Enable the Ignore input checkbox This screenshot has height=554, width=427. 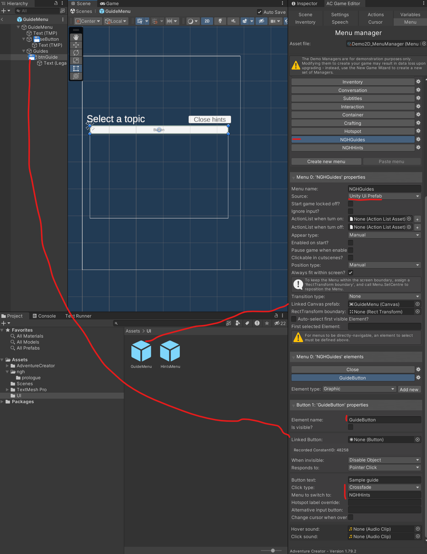point(351,211)
